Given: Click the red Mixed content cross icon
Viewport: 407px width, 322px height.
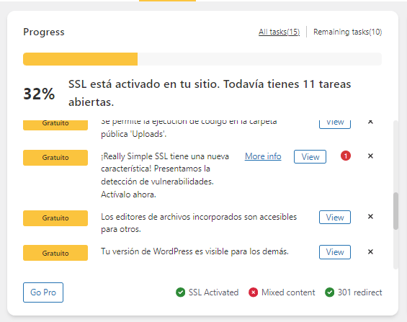Looking at the screenshot, I should pyautogui.click(x=253, y=292).
